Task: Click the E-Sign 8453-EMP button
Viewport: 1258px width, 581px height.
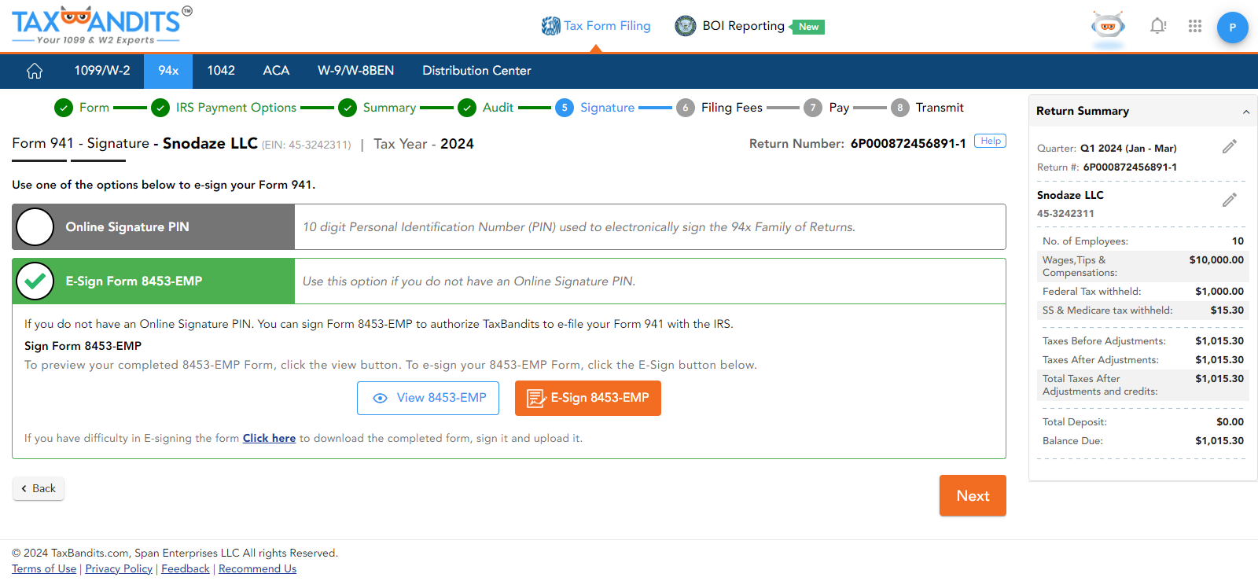Action: [588, 398]
